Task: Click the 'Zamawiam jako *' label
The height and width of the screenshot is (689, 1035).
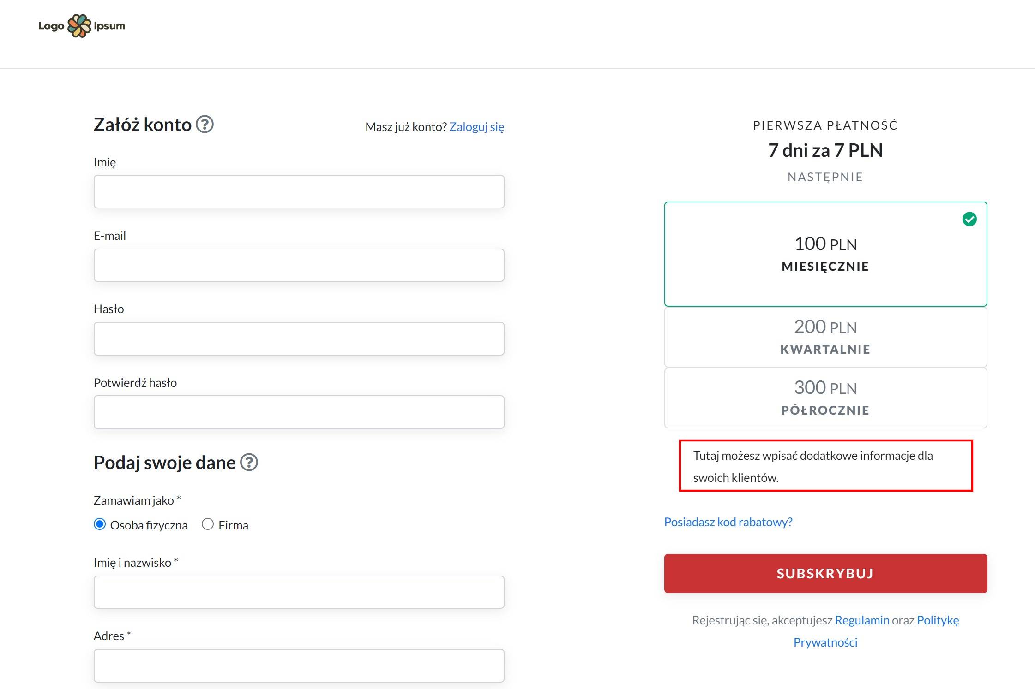Action: point(137,500)
